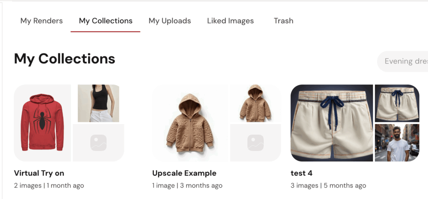Open the test 4 collection title

302,173
